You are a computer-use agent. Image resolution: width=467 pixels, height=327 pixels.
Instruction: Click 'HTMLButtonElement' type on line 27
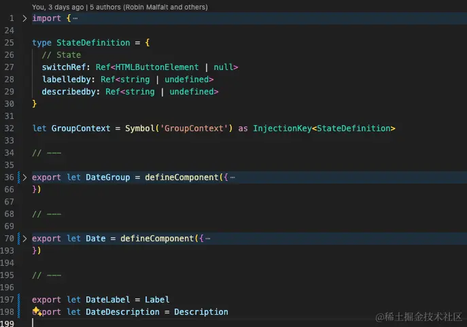[157, 67]
